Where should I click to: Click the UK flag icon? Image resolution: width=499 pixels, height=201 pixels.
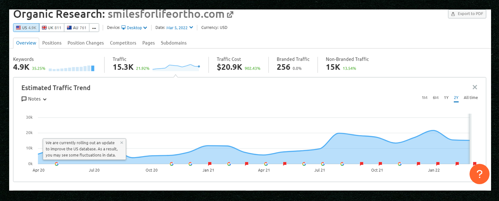tap(44, 27)
